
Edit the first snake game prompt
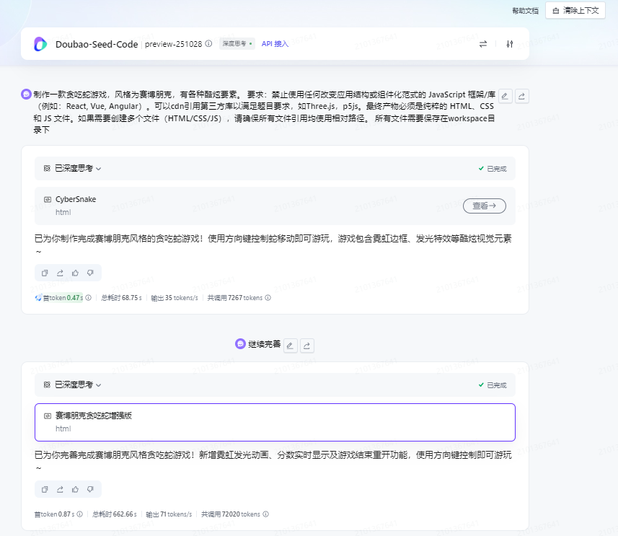pos(506,95)
